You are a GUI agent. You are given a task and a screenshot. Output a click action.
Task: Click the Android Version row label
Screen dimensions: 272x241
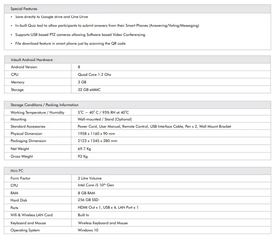click(x=24, y=67)
